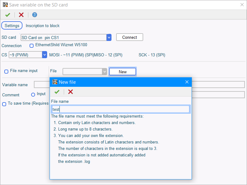
Task: Focus the File name text field
Action: coord(121,109)
